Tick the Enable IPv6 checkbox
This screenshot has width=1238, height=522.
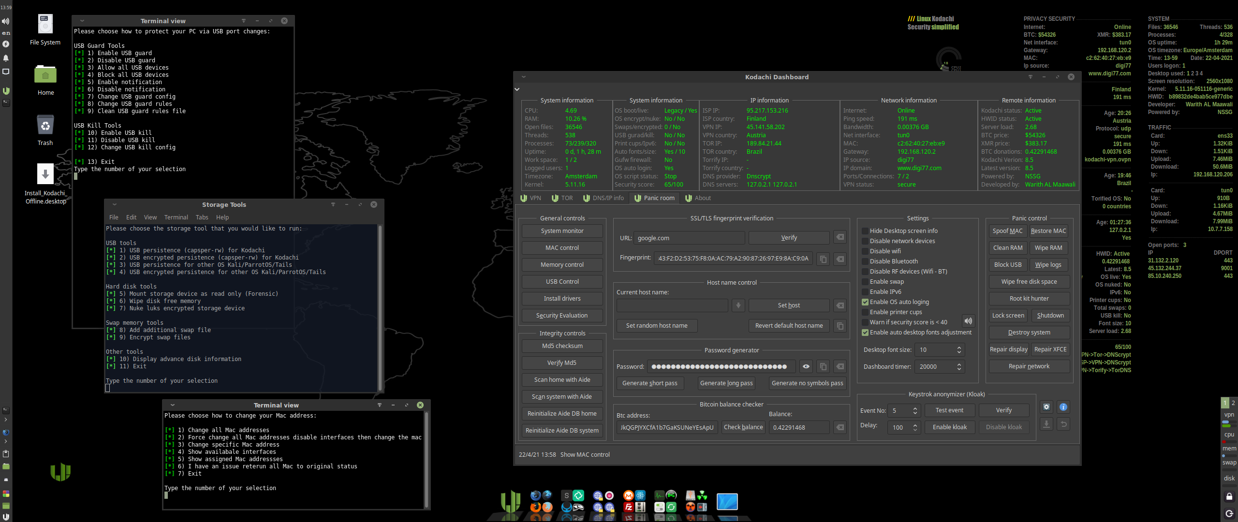click(865, 292)
